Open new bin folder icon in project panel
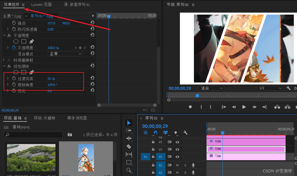Image resolution: width=297 pixels, height=176 pixels. [x=70, y=135]
